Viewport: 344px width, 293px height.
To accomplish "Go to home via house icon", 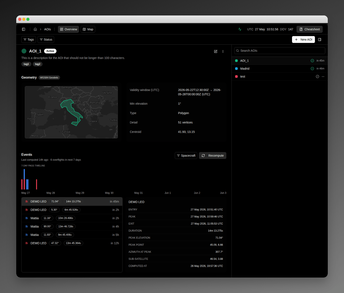I will 35,29.
